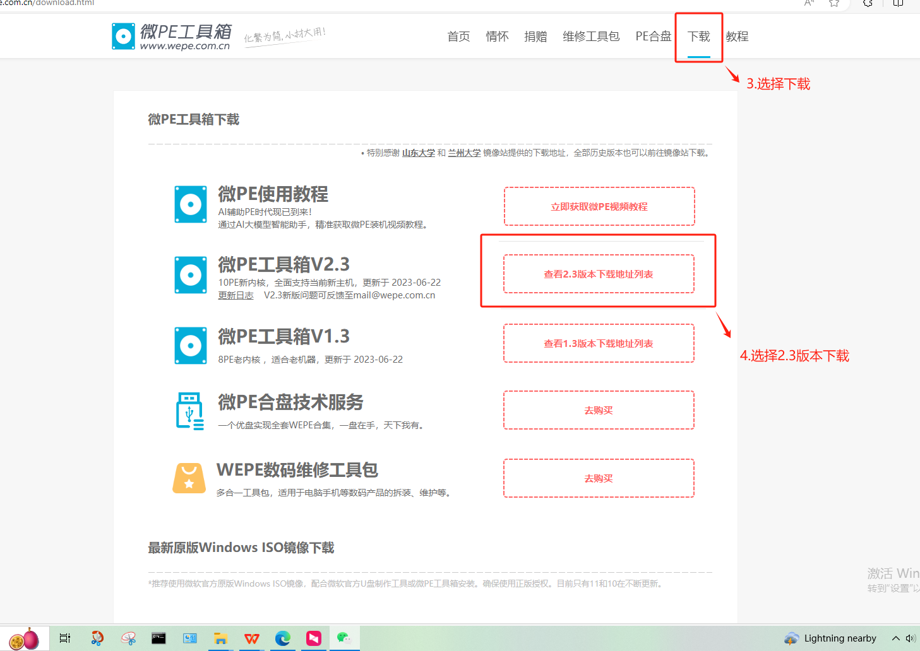Open WeChat from the taskbar

pos(344,638)
